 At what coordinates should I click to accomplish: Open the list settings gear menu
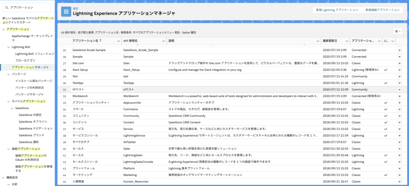[x=397, y=31]
